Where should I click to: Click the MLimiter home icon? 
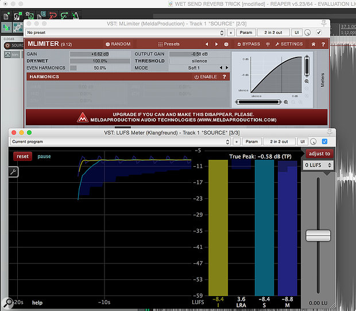click(x=314, y=44)
